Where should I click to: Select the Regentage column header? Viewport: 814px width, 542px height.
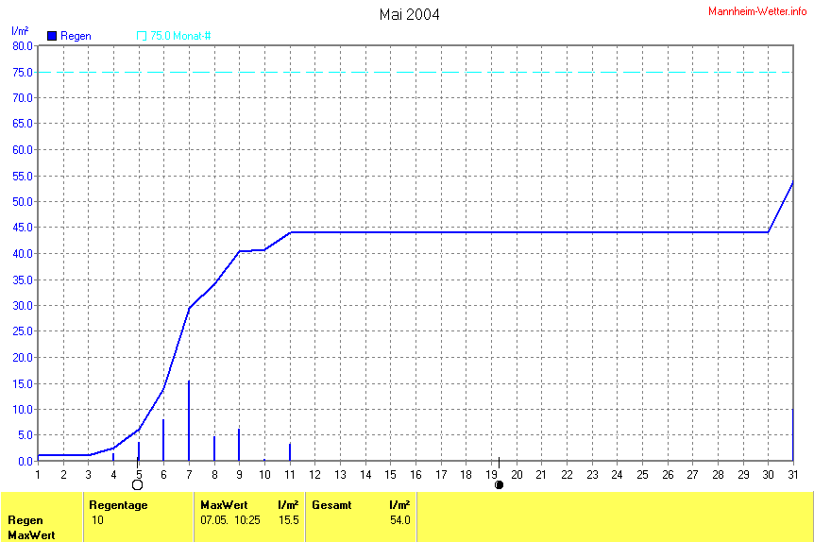tap(118, 505)
